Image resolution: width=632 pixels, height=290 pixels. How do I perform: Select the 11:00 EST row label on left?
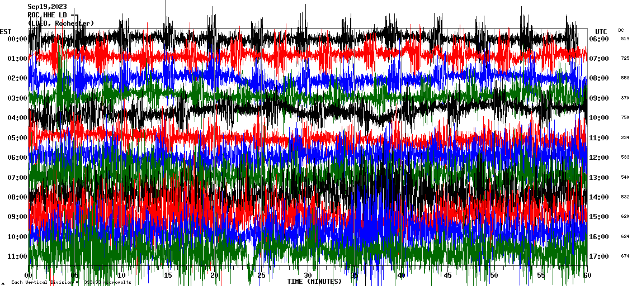(17, 256)
